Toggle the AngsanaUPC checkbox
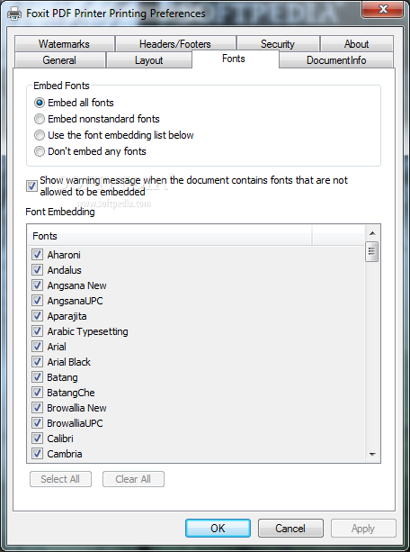410x552 pixels. 37,300
